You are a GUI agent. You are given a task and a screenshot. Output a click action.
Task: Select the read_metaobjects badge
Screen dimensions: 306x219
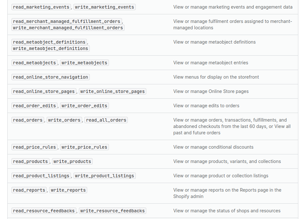click(34, 63)
